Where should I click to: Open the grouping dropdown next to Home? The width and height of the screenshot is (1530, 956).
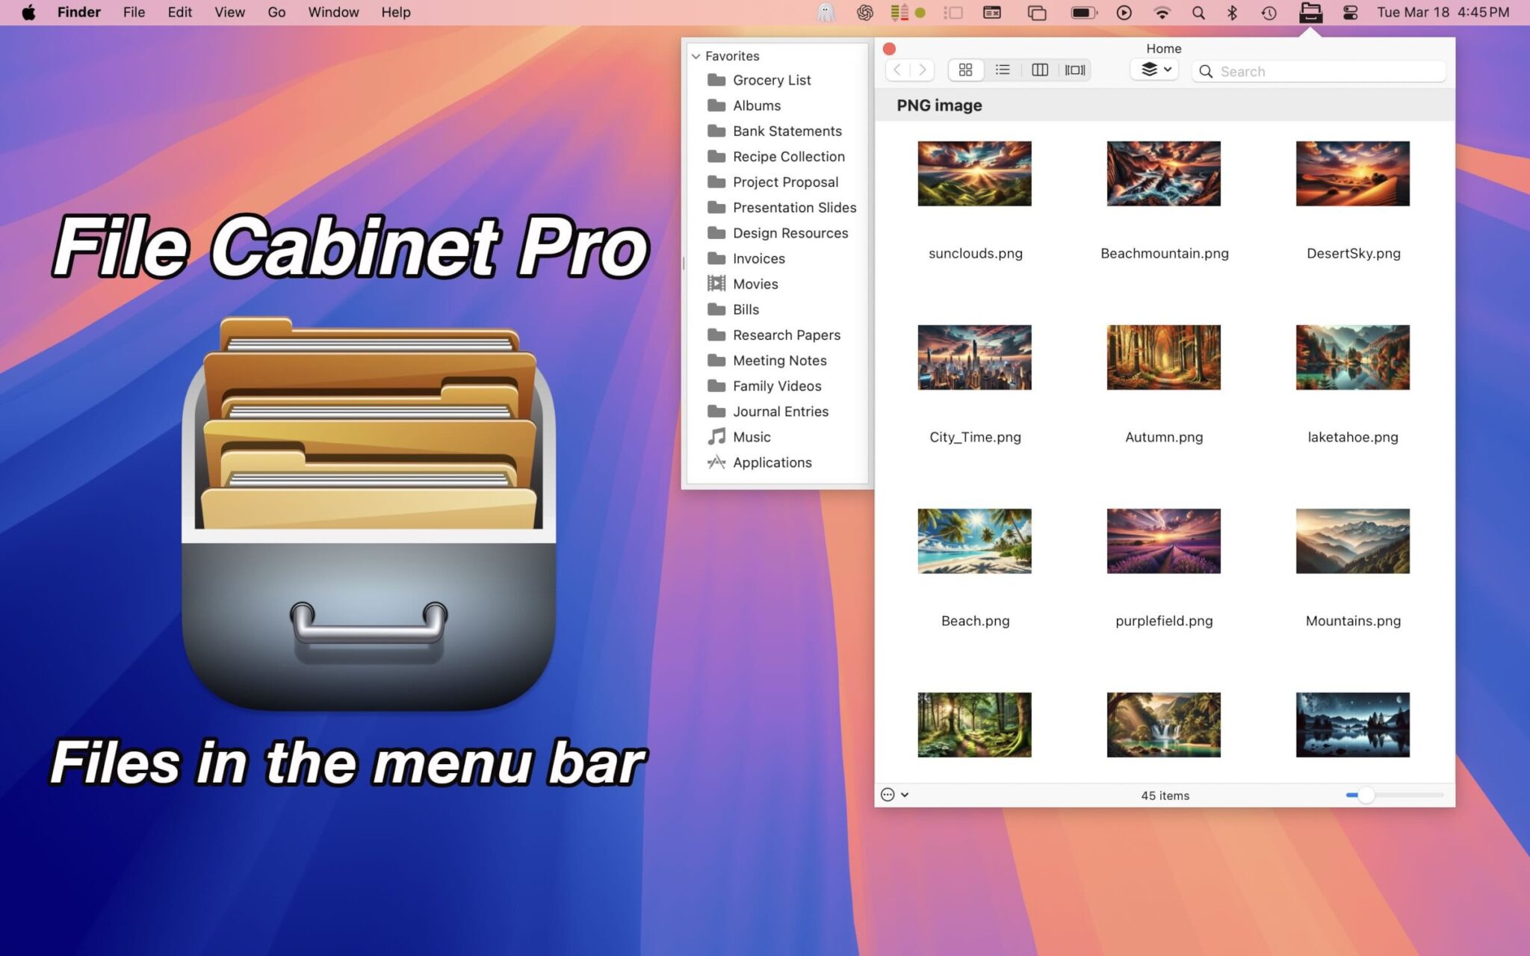(x=1153, y=69)
